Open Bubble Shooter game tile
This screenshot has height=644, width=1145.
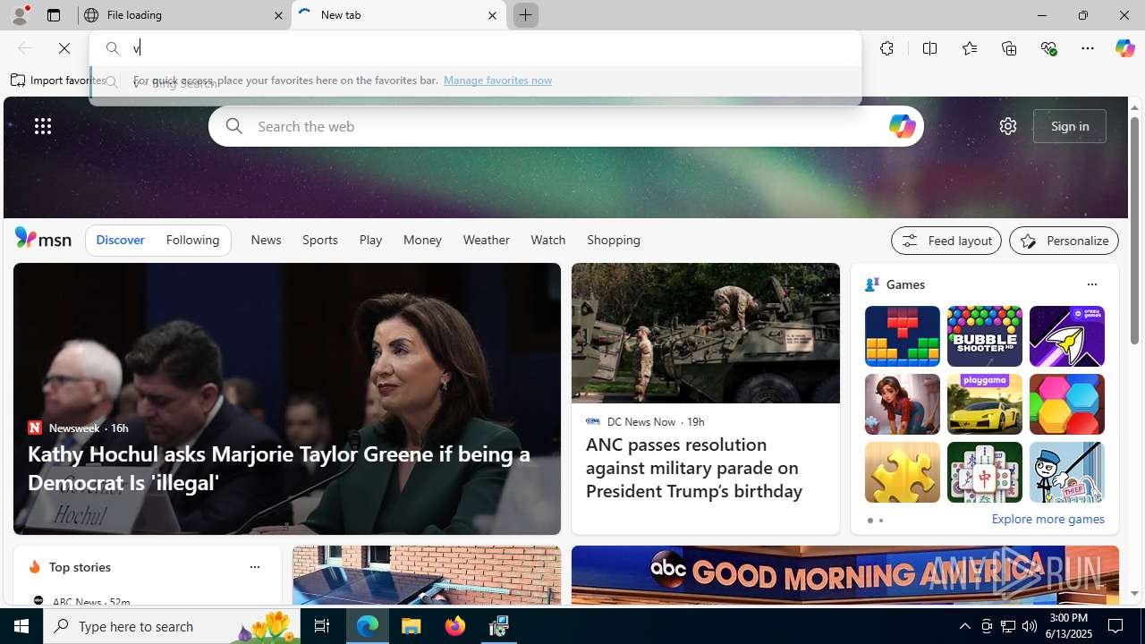[x=984, y=336]
